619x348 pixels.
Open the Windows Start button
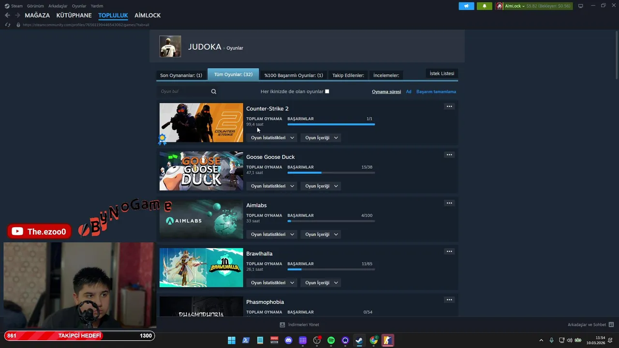point(232,340)
